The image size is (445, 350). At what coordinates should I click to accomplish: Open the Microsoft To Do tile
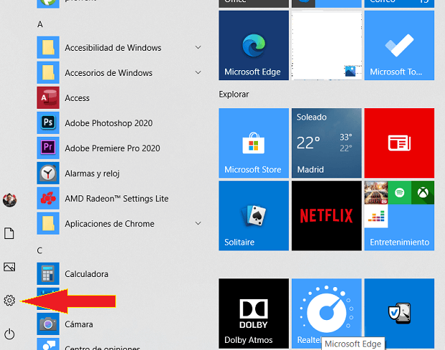click(x=399, y=45)
